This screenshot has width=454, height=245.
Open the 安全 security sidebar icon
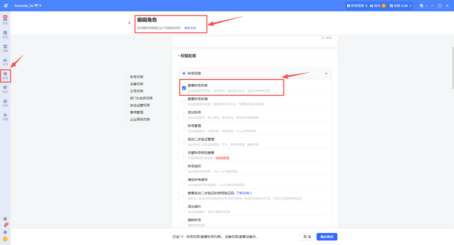5,89
